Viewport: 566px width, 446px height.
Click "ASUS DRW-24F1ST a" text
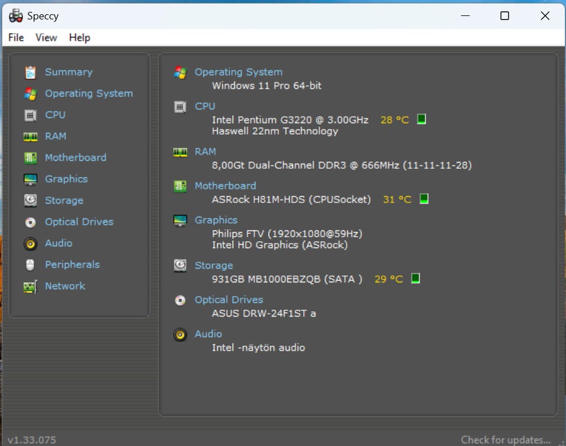coord(264,313)
